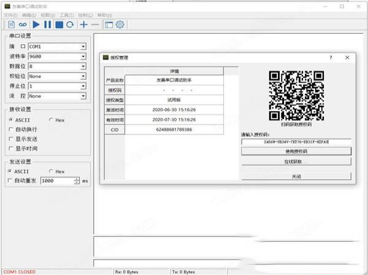This screenshot has height=275, width=368.
Task: Expand the 9600 baud rate dropdown
Action: pyautogui.click(x=83, y=56)
